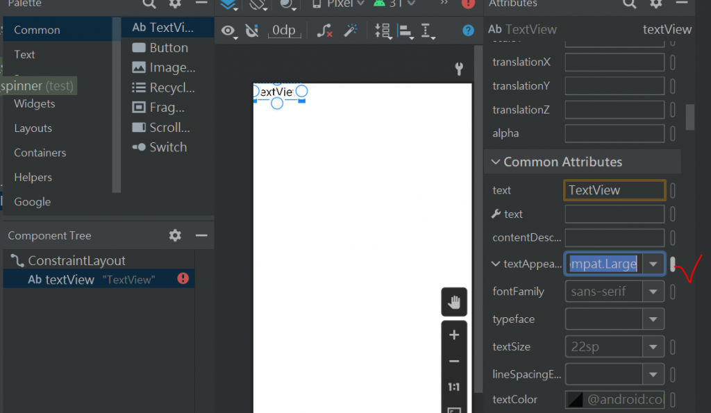Select Google palette category
The width and height of the screenshot is (711, 413).
coord(58,202)
